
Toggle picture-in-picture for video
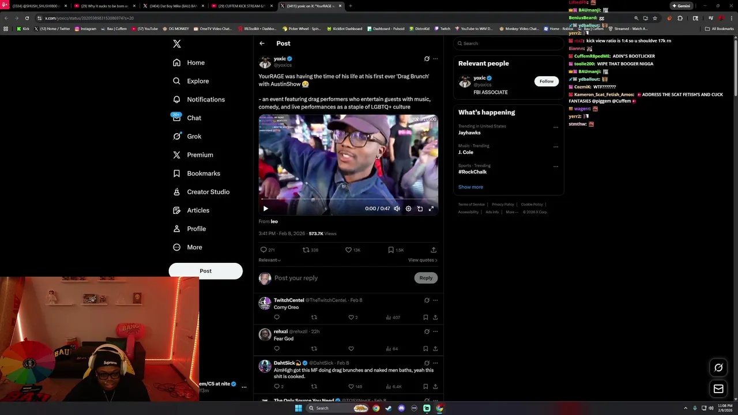click(420, 209)
